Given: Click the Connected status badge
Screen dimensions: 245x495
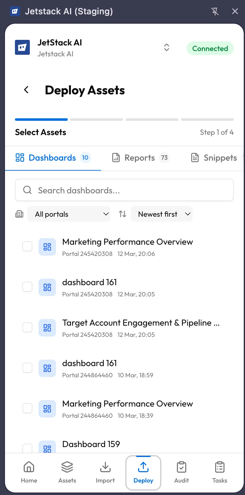Looking at the screenshot, I should [x=210, y=48].
